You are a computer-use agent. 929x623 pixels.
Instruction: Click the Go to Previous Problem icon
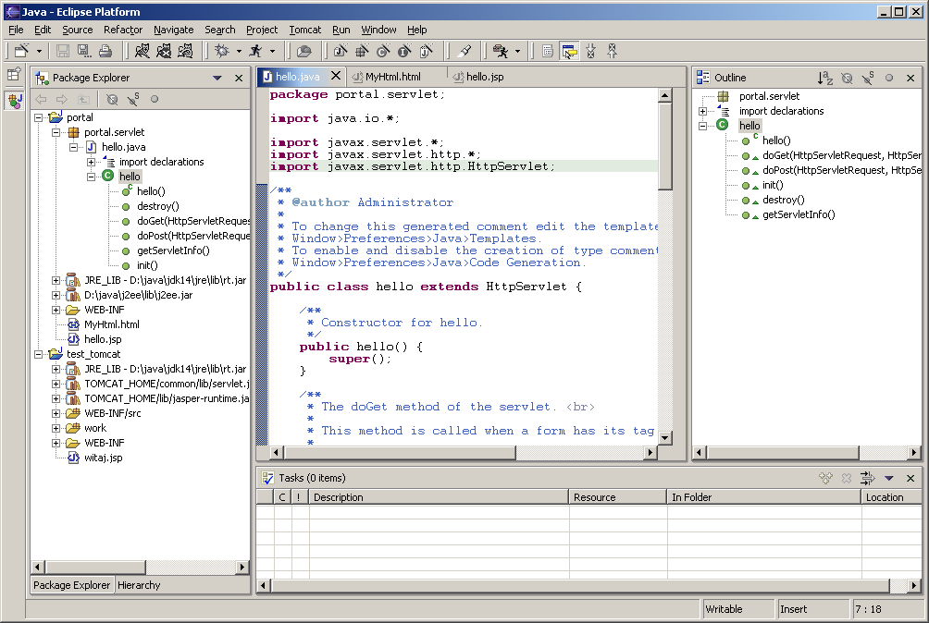(x=612, y=51)
